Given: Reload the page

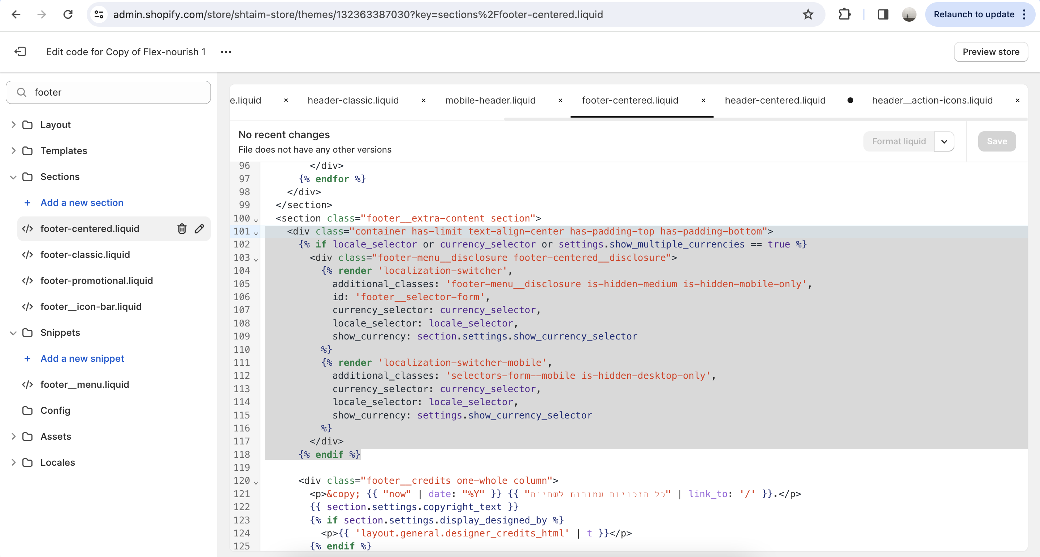Looking at the screenshot, I should [68, 14].
